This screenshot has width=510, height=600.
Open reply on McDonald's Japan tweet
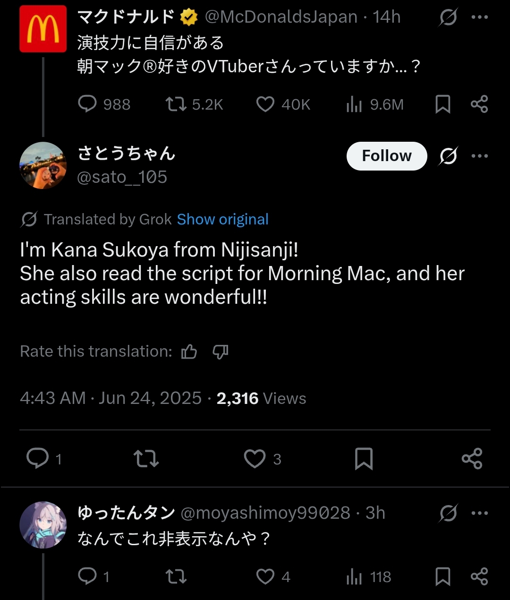[87, 104]
